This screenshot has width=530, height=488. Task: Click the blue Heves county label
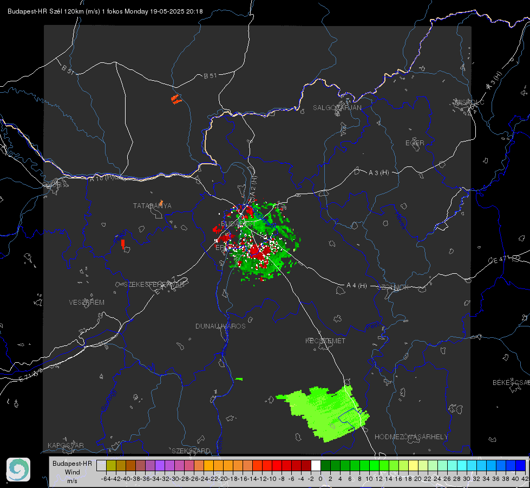tap(401, 220)
